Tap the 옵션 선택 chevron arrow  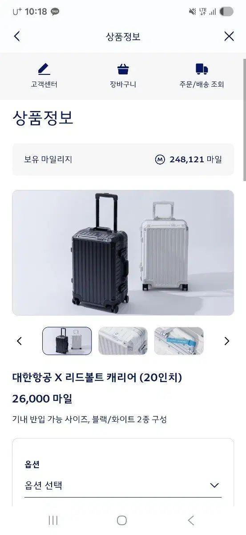click(214, 486)
